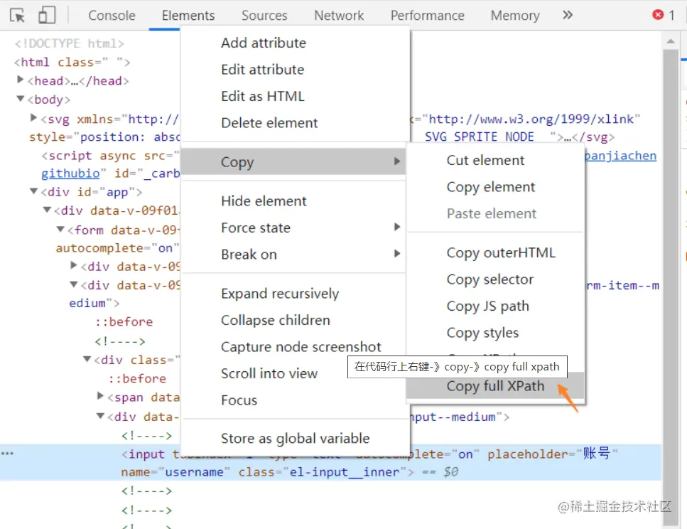Click the Elements panel vertical scrollbar

671,287
